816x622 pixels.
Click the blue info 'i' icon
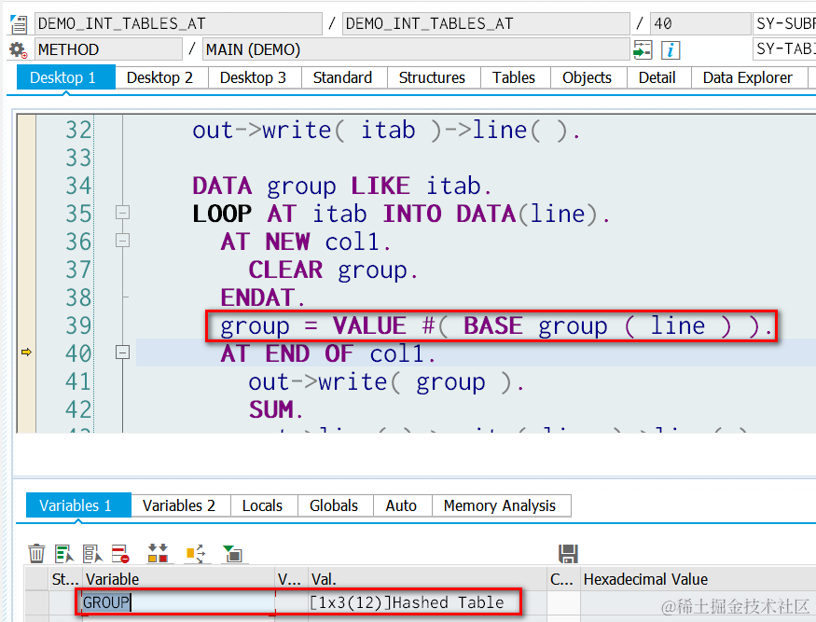tap(671, 50)
